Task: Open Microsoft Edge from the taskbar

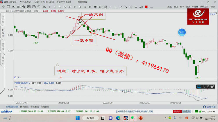Action: click(118, 118)
